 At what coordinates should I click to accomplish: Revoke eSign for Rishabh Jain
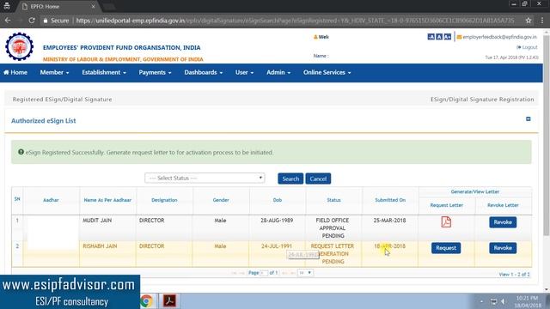tap(503, 248)
